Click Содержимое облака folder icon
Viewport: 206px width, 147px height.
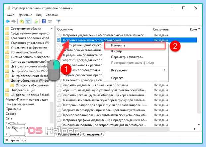7,29
